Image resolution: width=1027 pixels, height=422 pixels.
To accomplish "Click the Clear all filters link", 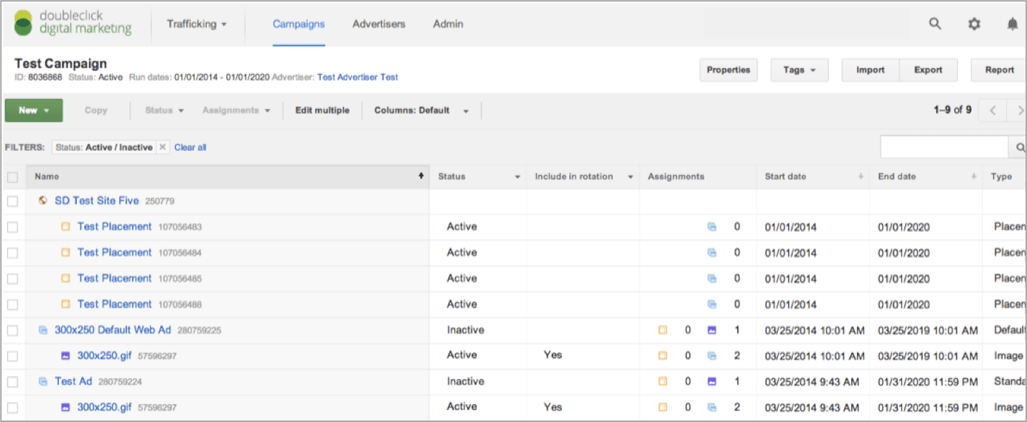I will coord(190,147).
